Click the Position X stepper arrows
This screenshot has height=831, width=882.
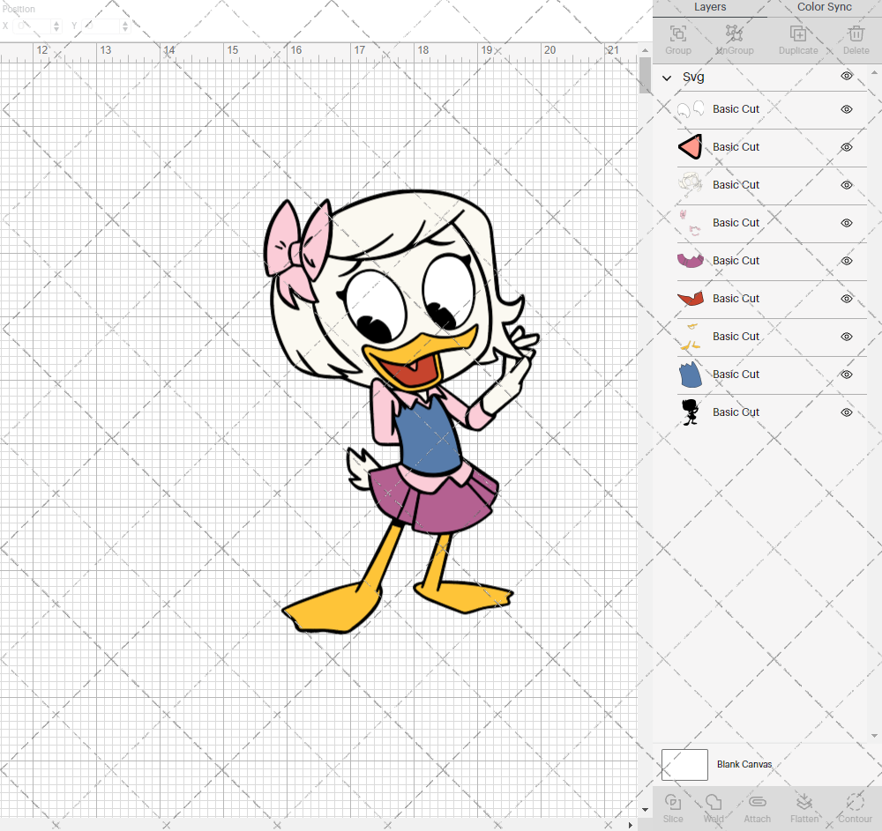pyautogui.click(x=56, y=26)
